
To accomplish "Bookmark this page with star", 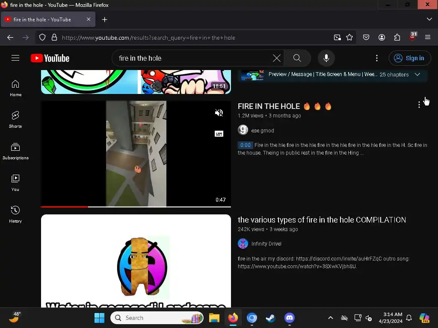I will pos(349,38).
